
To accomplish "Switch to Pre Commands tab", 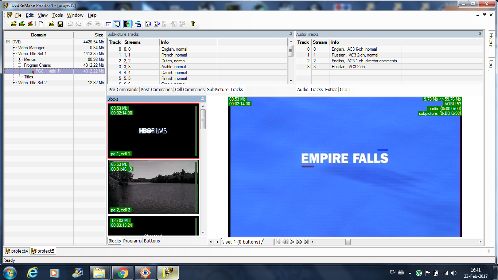I will 124,89.
